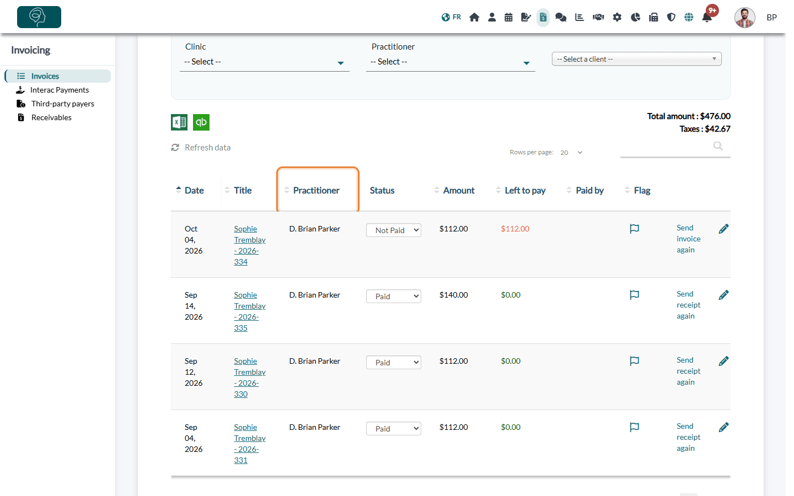
Task: Open the Practitioner filter dropdown
Action: pyautogui.click(x=450, y=62)
